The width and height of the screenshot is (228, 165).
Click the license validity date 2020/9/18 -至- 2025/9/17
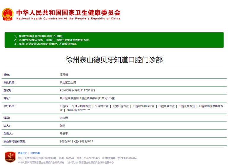point(76,141)
